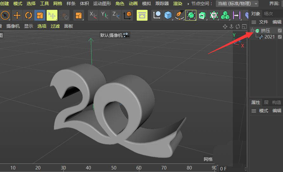Screen dimensions: 283x172
Task: Toggle the layer box on the 2021 row
Action: (280, 37)
